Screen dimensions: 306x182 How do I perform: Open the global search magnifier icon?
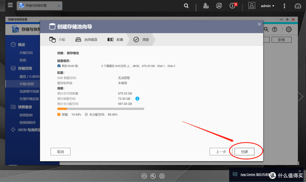[x=186, y=6]
